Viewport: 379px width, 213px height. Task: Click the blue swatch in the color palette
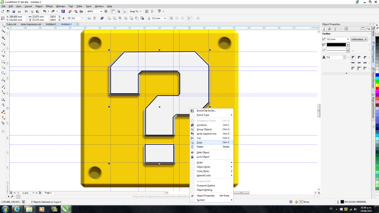pos(377,75)
